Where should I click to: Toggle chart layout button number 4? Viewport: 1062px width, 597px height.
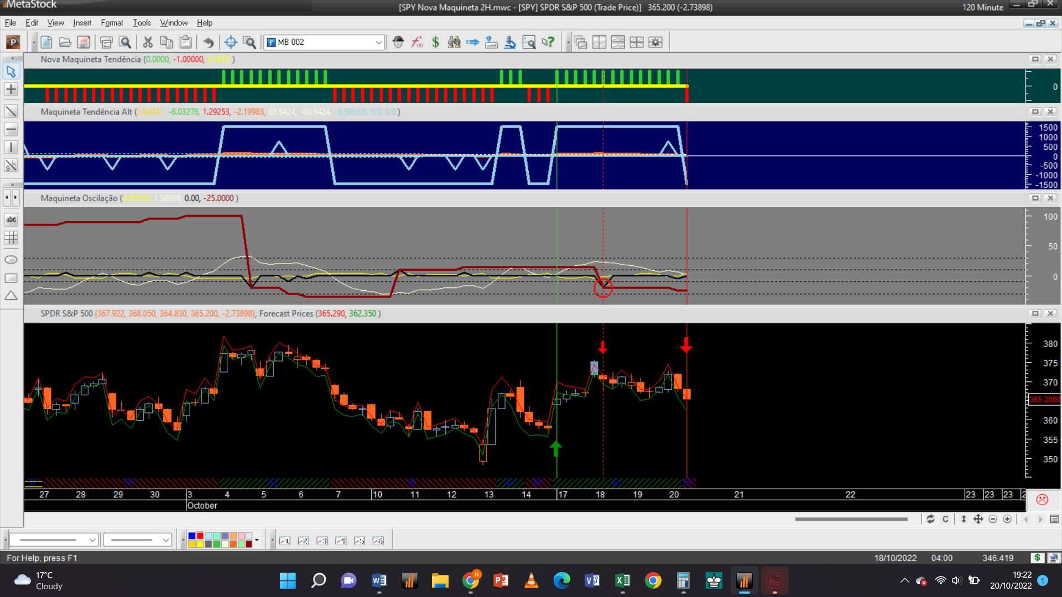point(341,541)
